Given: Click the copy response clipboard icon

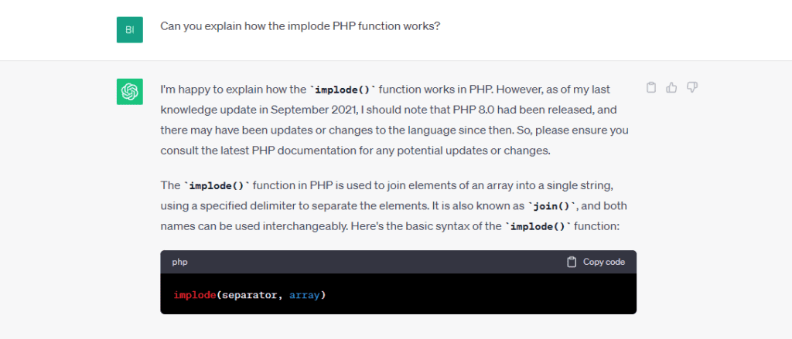Looking at the screenshot, I should click(651, 87).
